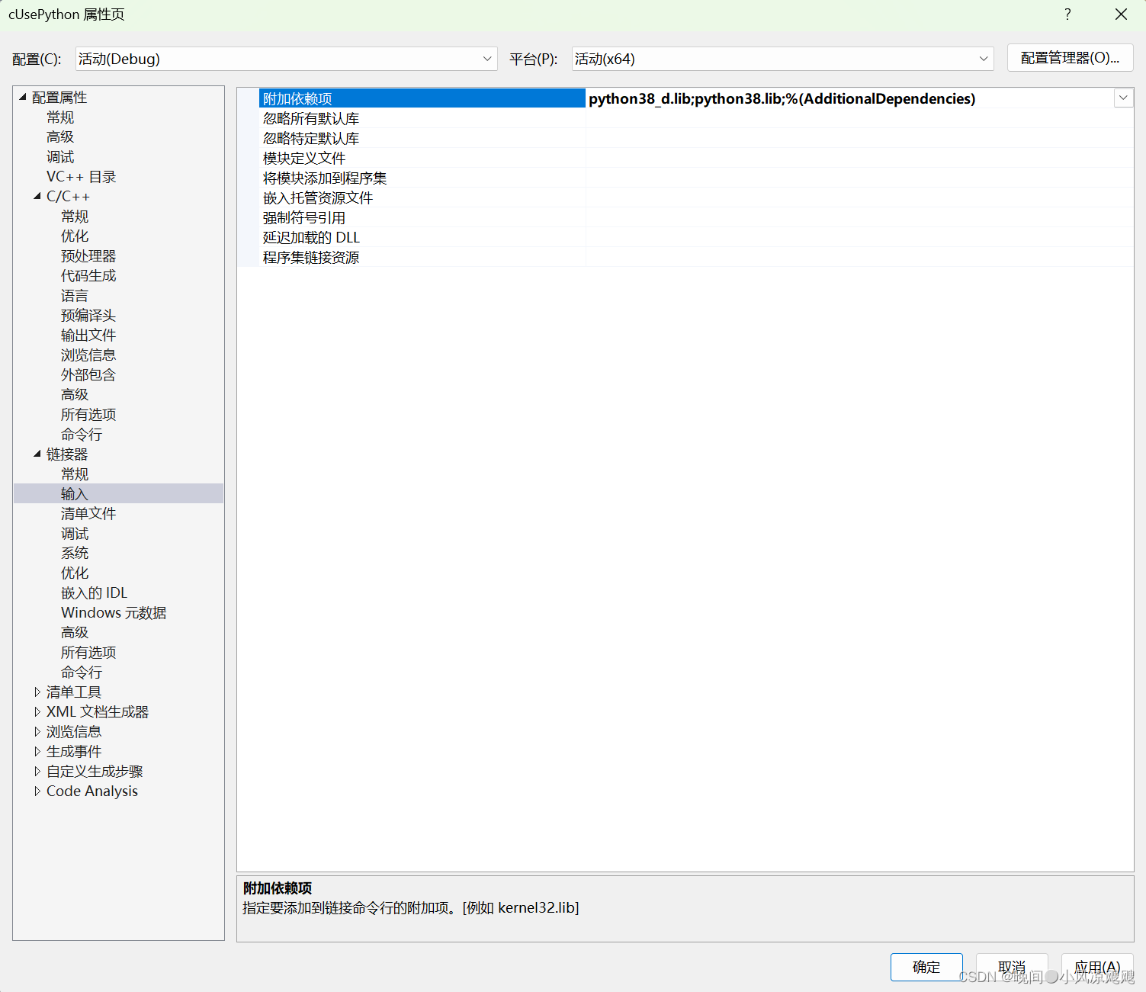Select Windows 元数据 under 链接器
Screen dimensions: 1146x992
pos(114,612)
